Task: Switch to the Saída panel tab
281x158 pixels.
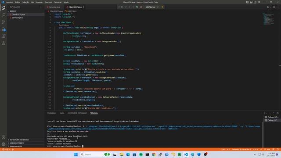Action: click(x=62, y=113)
